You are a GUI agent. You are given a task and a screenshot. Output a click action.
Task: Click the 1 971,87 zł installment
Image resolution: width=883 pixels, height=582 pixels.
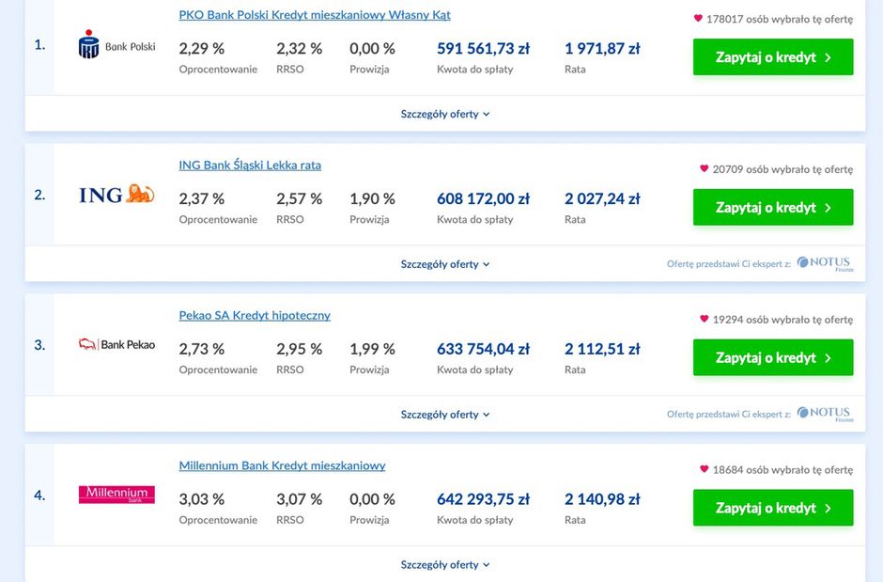(602, 49)
